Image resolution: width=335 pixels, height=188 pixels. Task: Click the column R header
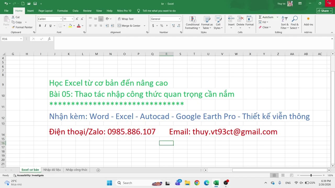click(166, 54)
